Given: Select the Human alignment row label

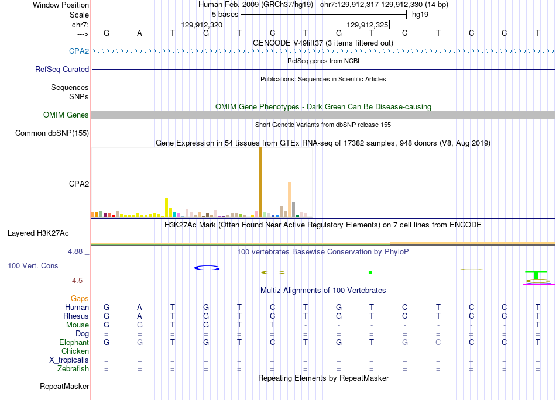Looking at the screenshot, I should (77, 307).
